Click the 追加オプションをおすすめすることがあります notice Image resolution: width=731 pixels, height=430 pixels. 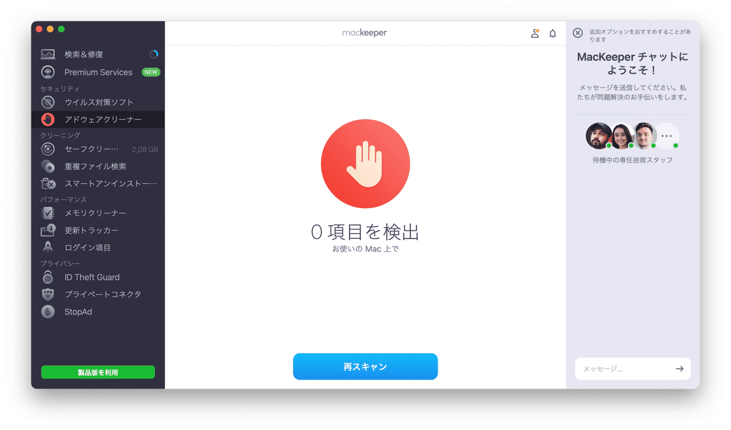click(x=640, y=35)
